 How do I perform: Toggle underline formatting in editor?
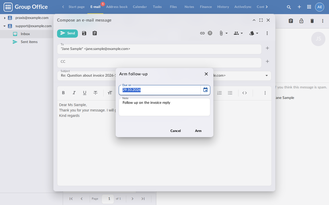tap(85, 93)
